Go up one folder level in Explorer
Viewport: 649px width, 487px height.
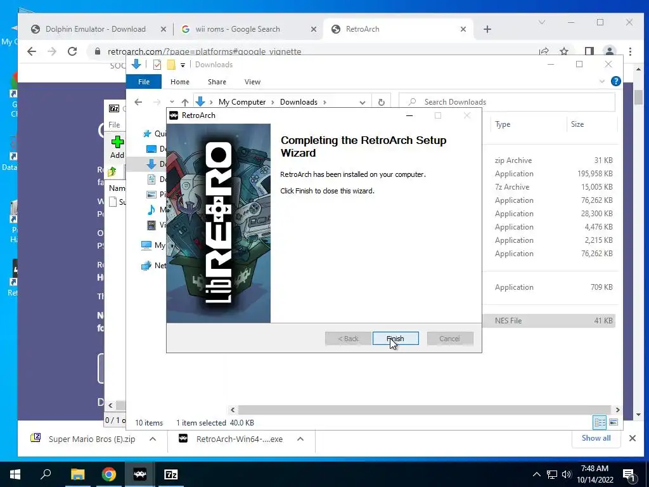(x=185, y=102)
